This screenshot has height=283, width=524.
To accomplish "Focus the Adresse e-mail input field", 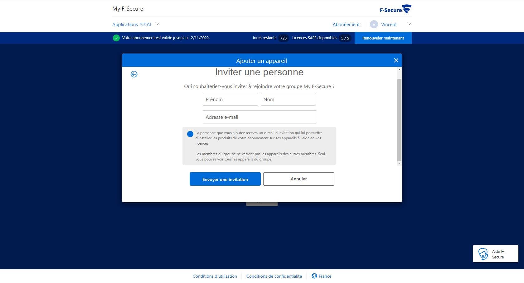I will click(259, 117).
